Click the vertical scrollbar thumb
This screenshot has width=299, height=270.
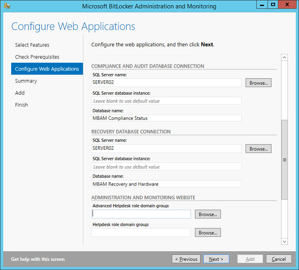tap(284, 160)
